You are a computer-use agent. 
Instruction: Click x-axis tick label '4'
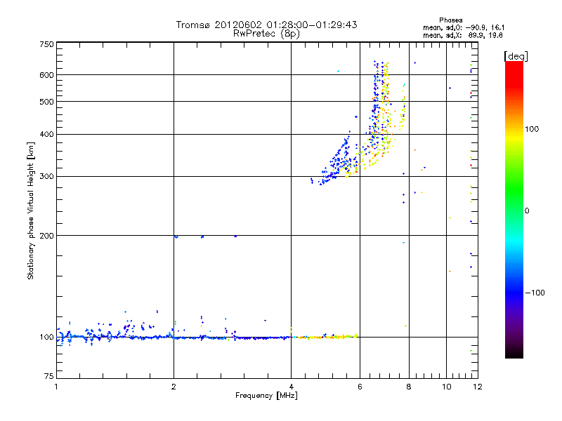pyautogui.click(x=291, y=387)
